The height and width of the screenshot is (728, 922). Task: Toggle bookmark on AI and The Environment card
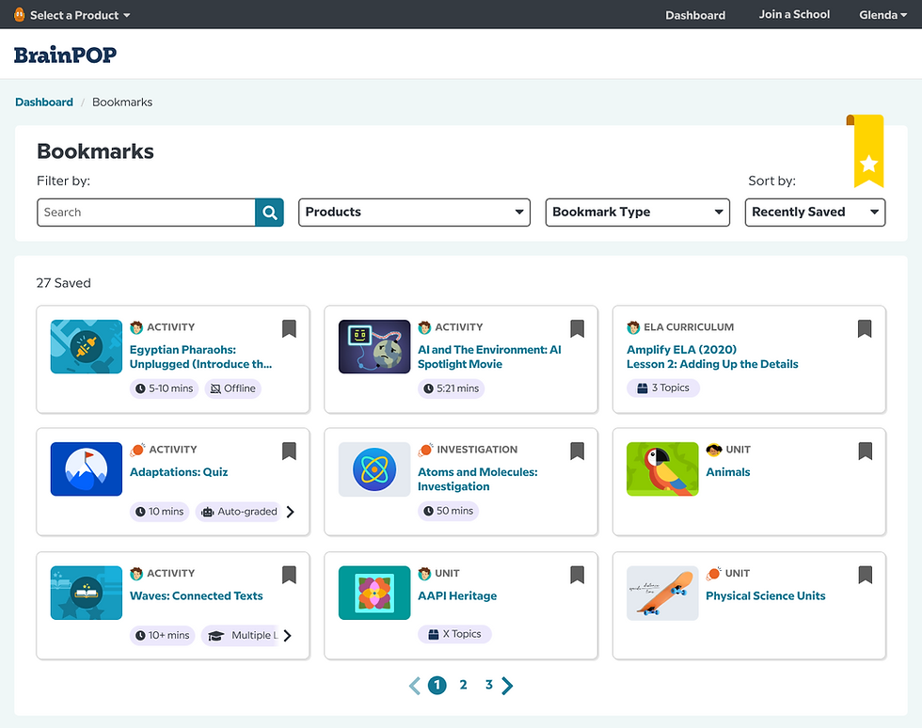click(577, 328)
